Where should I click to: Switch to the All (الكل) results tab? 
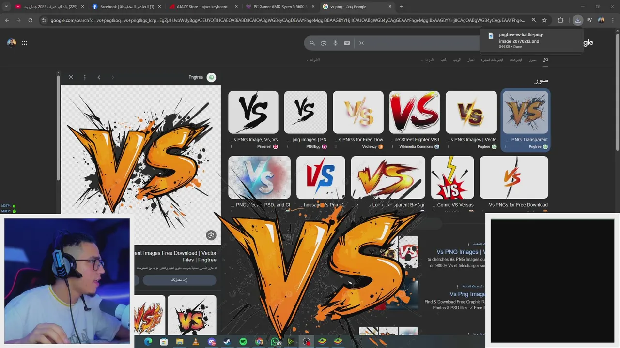[545, 60]
